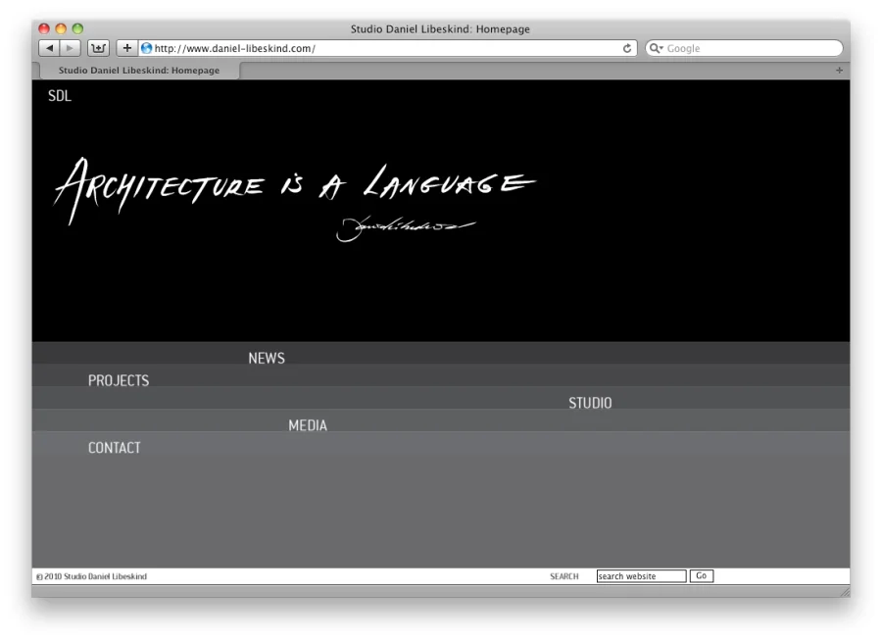The image size is (882, 641).
Task: Open the NEWS section
Action: coord(267,359)
